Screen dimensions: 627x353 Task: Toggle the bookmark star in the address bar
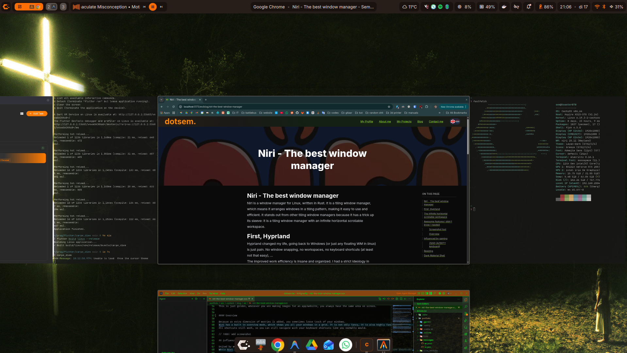pyautogui.click(x=389, y=107)
